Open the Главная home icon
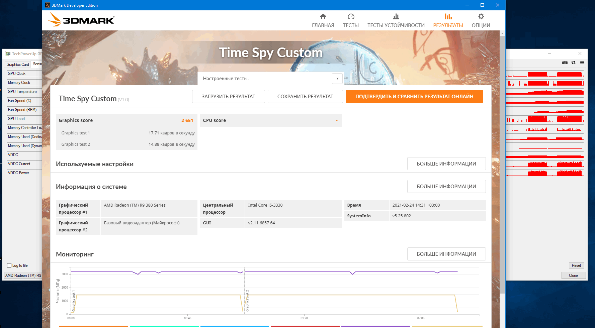Image resolution: width=595 pixels, height=328 pixels. (323, 16)
